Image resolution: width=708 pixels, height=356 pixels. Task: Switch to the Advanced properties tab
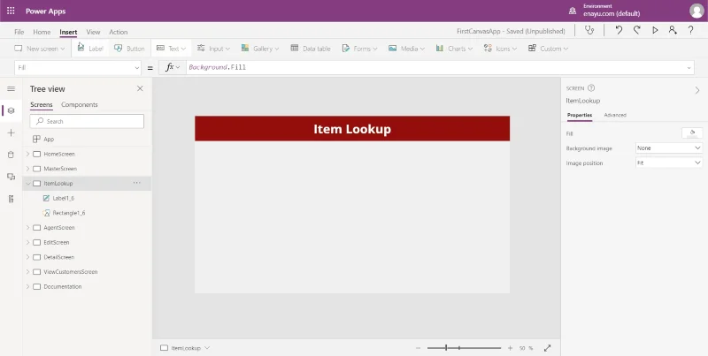point(615,115)
